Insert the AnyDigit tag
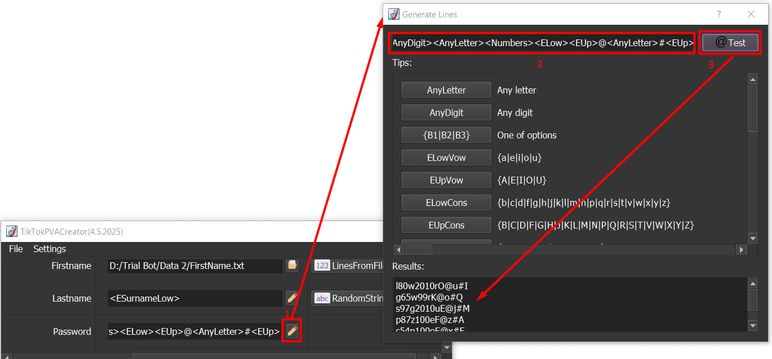Screen dimensions: 772x359 [x=446, y=113]
